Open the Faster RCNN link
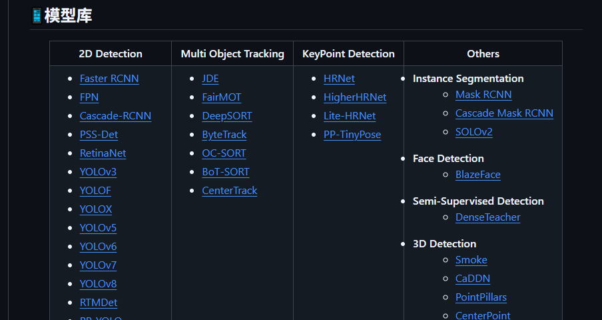The width and height of the screenshot is (602, 320). [x=109, y=79]
